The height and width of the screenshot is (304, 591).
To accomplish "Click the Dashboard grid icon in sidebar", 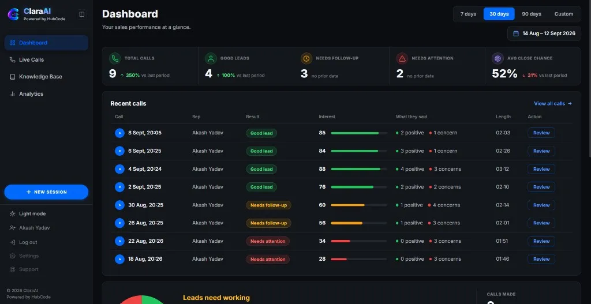I will pos(13,43).
